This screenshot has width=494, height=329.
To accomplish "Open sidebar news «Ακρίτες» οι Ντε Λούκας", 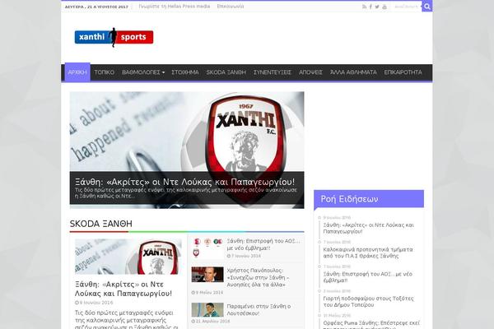I will click(x=368, y=229).
